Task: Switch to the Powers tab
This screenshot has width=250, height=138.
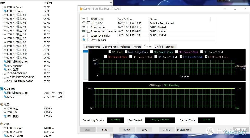Action: point(137,47)
